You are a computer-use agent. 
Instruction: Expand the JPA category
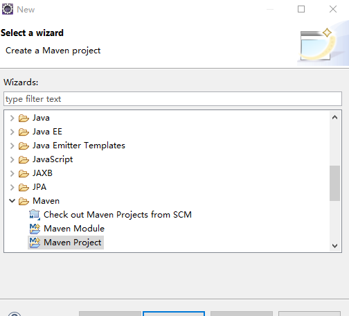[12, 187]
